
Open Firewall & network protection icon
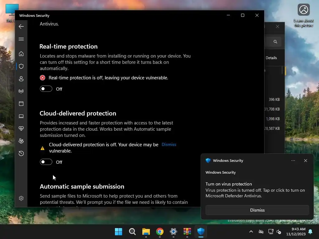click(21, 91)
